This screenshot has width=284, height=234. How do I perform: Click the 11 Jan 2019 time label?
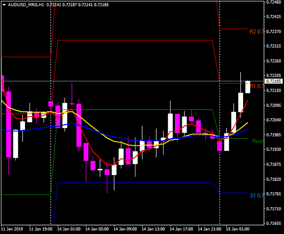pos(12,229)
